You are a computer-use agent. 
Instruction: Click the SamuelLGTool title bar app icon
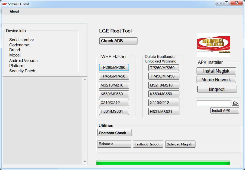(x=4, y=4)
